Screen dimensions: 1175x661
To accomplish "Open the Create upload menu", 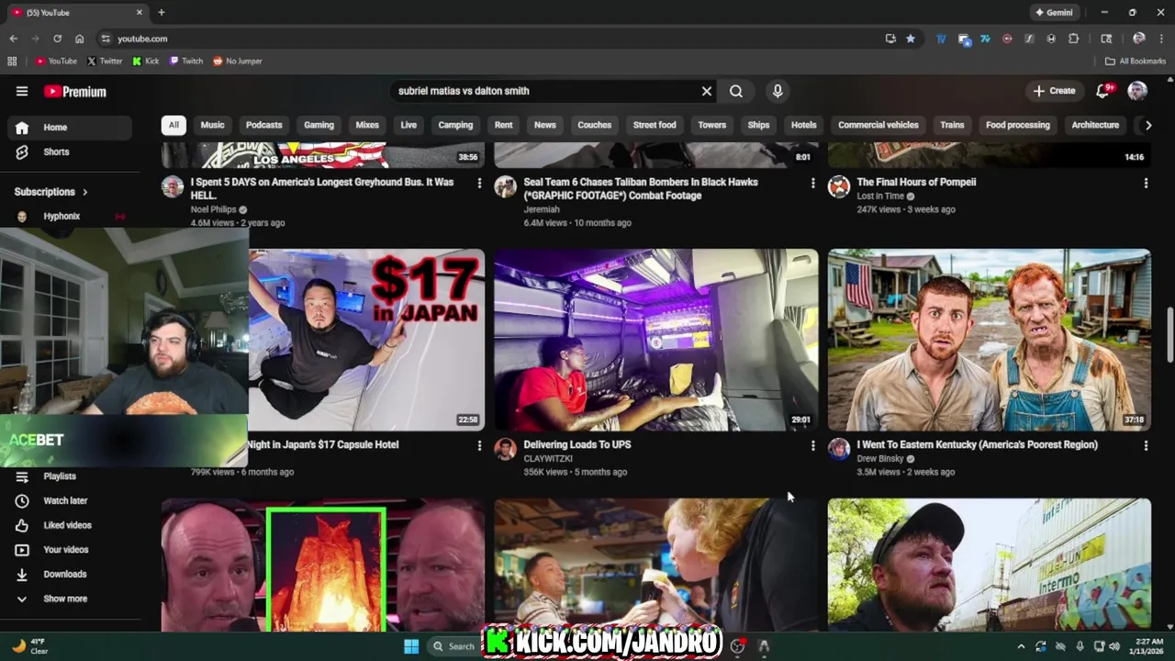I will click(x=1054, y=91).
